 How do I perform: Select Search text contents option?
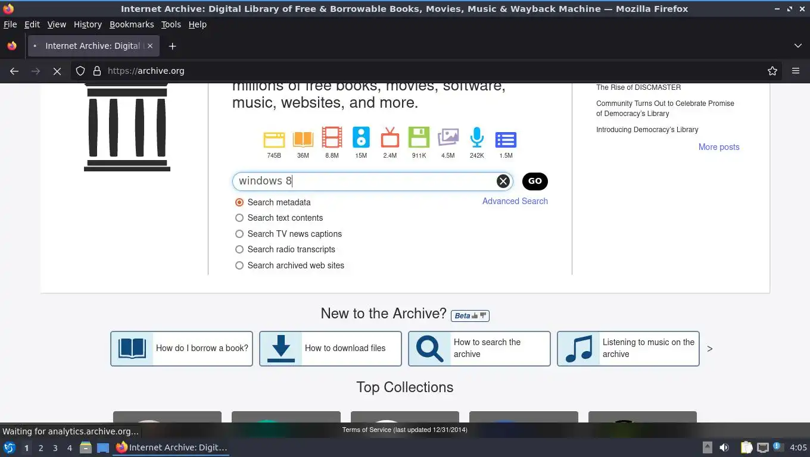click(239, 218)
